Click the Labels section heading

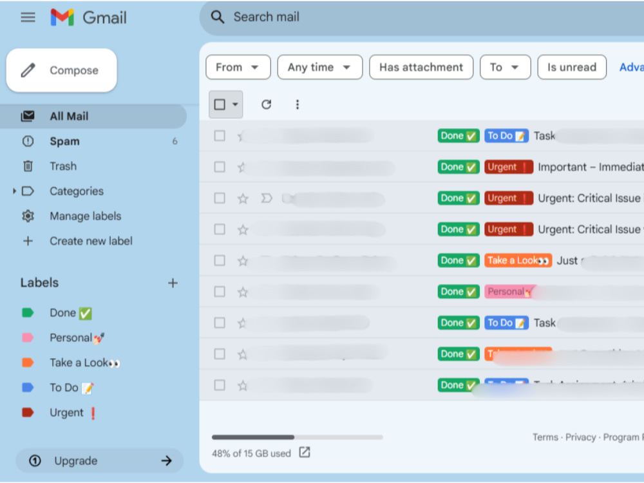pos(39,283)
